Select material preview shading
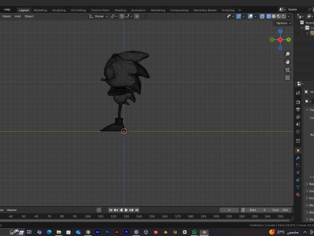The image size is (314, 236). (279, 16)
